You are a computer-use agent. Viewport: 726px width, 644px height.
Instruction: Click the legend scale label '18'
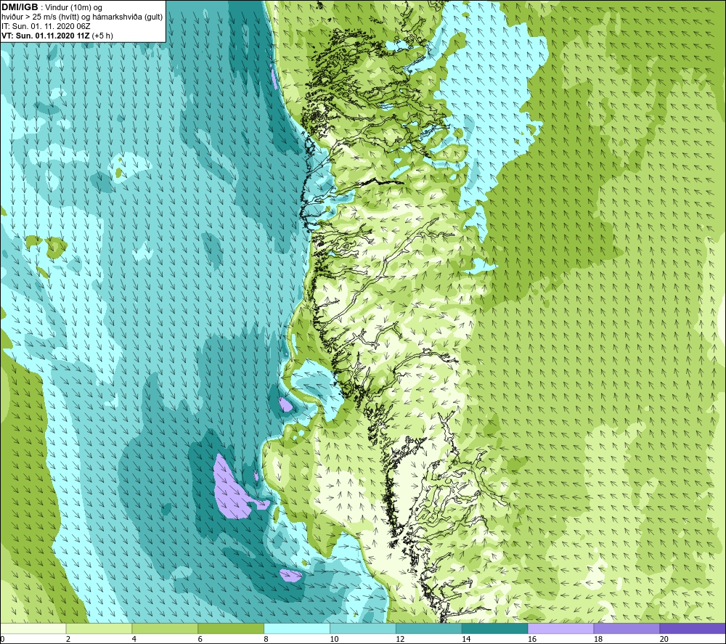[x=598, y=639]
